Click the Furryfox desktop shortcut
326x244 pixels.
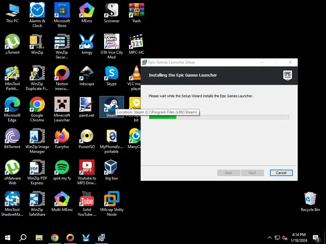pyautogui.click(x=62, y=139)
